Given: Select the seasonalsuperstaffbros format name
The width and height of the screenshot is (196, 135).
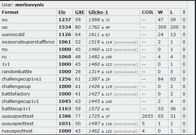Looking at the screenshot, I should point(28,42).
